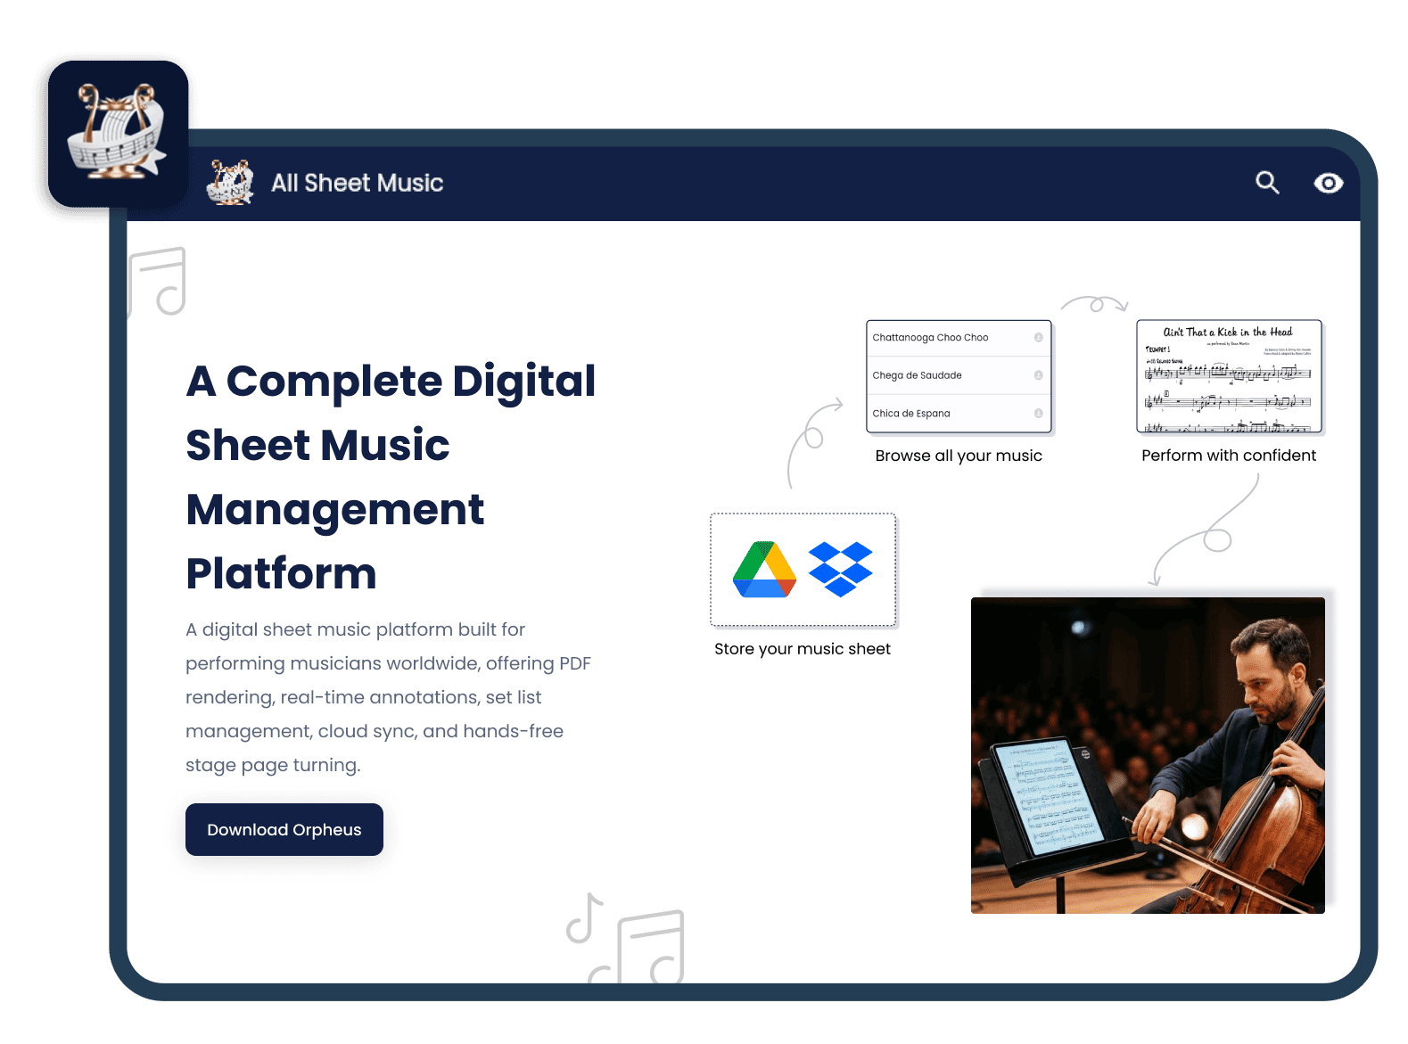Viewport: 1408px width, 1044px height.
Task: Select the Chattanooga Choo Choo song entry
Action: coord(930,338)
